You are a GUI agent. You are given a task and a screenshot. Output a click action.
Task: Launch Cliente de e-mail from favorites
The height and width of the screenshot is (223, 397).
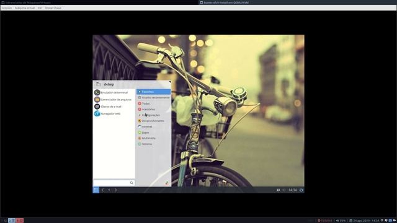point(114,107)
